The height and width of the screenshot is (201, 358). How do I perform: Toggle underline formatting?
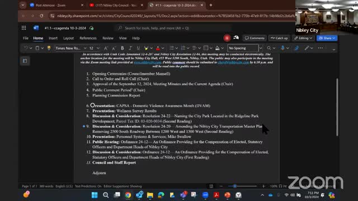[x=138, y=48]
